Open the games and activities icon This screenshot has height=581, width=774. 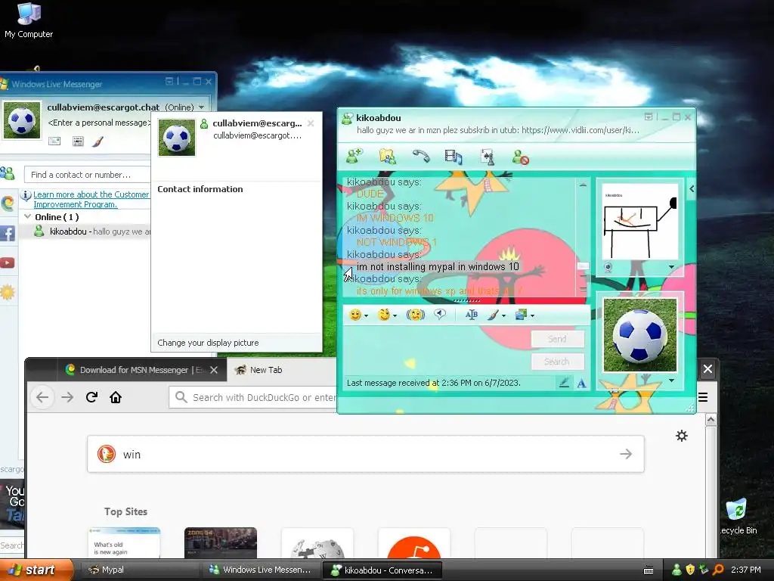[488, 157]
